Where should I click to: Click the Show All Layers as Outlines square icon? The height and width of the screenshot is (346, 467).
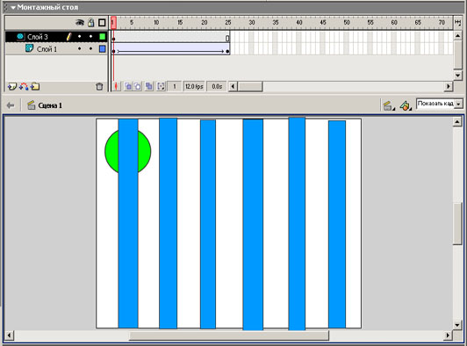[102, 23]
